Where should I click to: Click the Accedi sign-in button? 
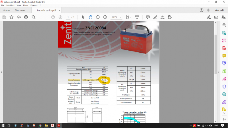tap(219, 10)
